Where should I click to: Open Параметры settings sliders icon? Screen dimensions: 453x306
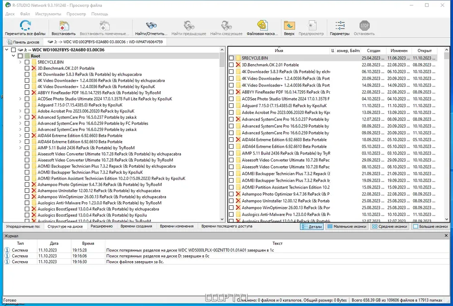tap(340, 25)
